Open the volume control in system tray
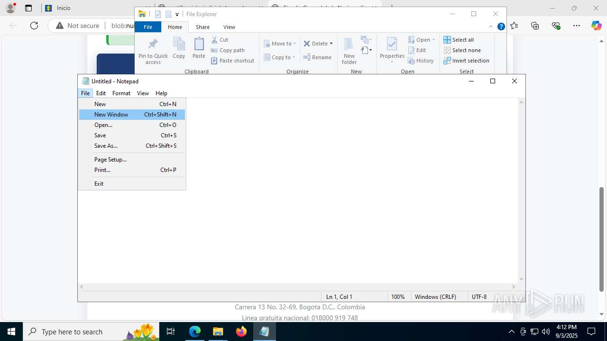 tap(546, 332)
